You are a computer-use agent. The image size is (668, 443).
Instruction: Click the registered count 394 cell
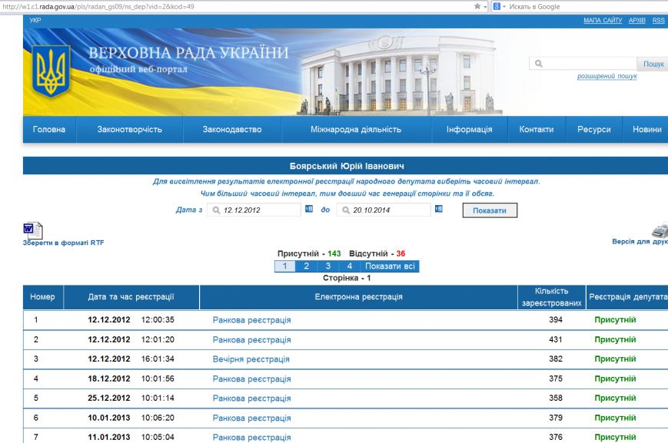[x=556, y=319]
